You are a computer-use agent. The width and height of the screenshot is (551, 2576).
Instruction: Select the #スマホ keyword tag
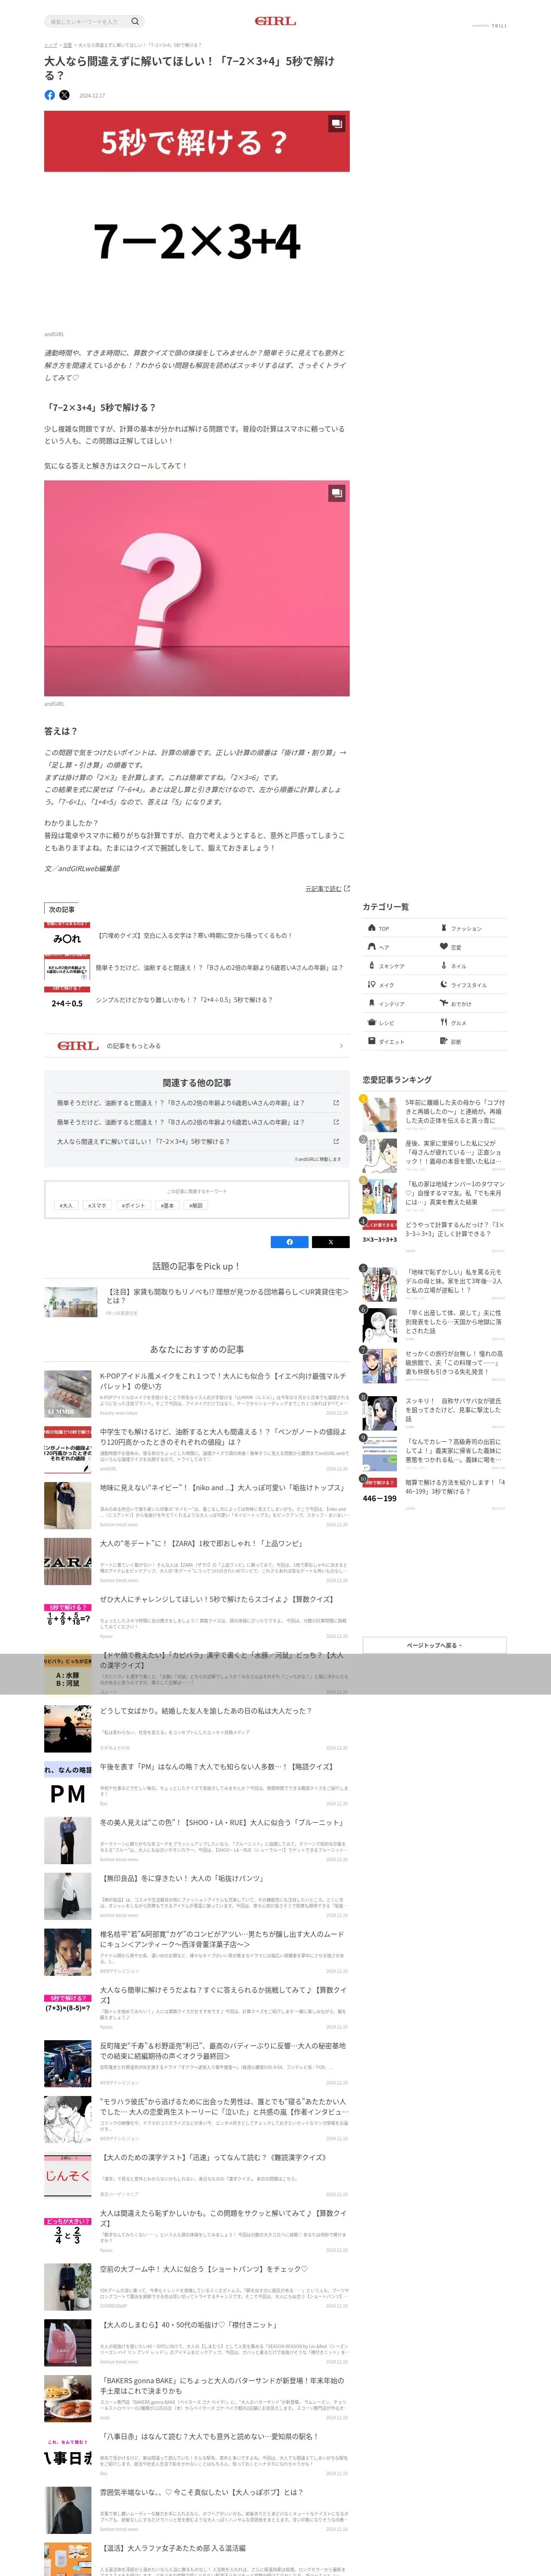pos(97,1205)
